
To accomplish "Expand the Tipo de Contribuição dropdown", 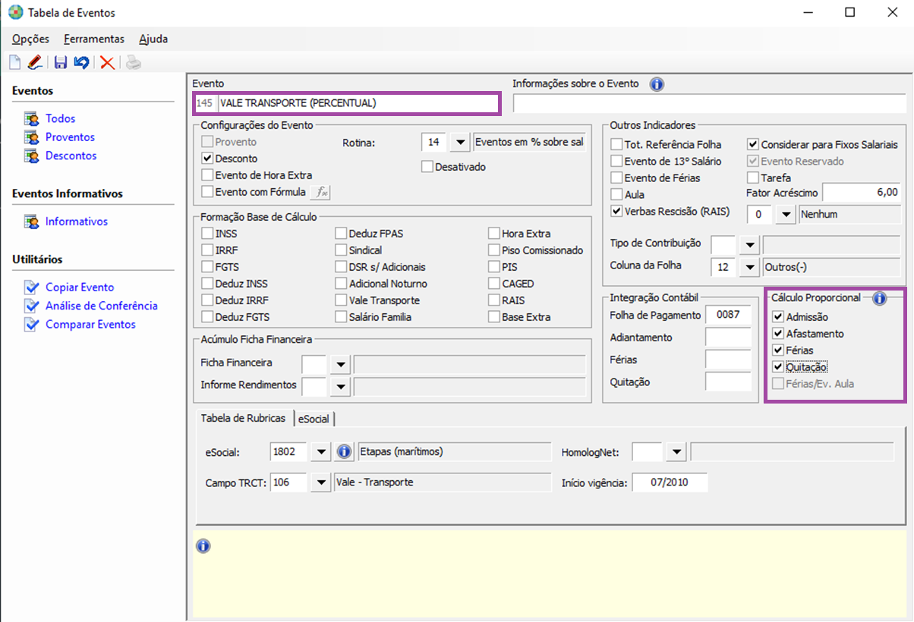I will click(x=750, y=244).
